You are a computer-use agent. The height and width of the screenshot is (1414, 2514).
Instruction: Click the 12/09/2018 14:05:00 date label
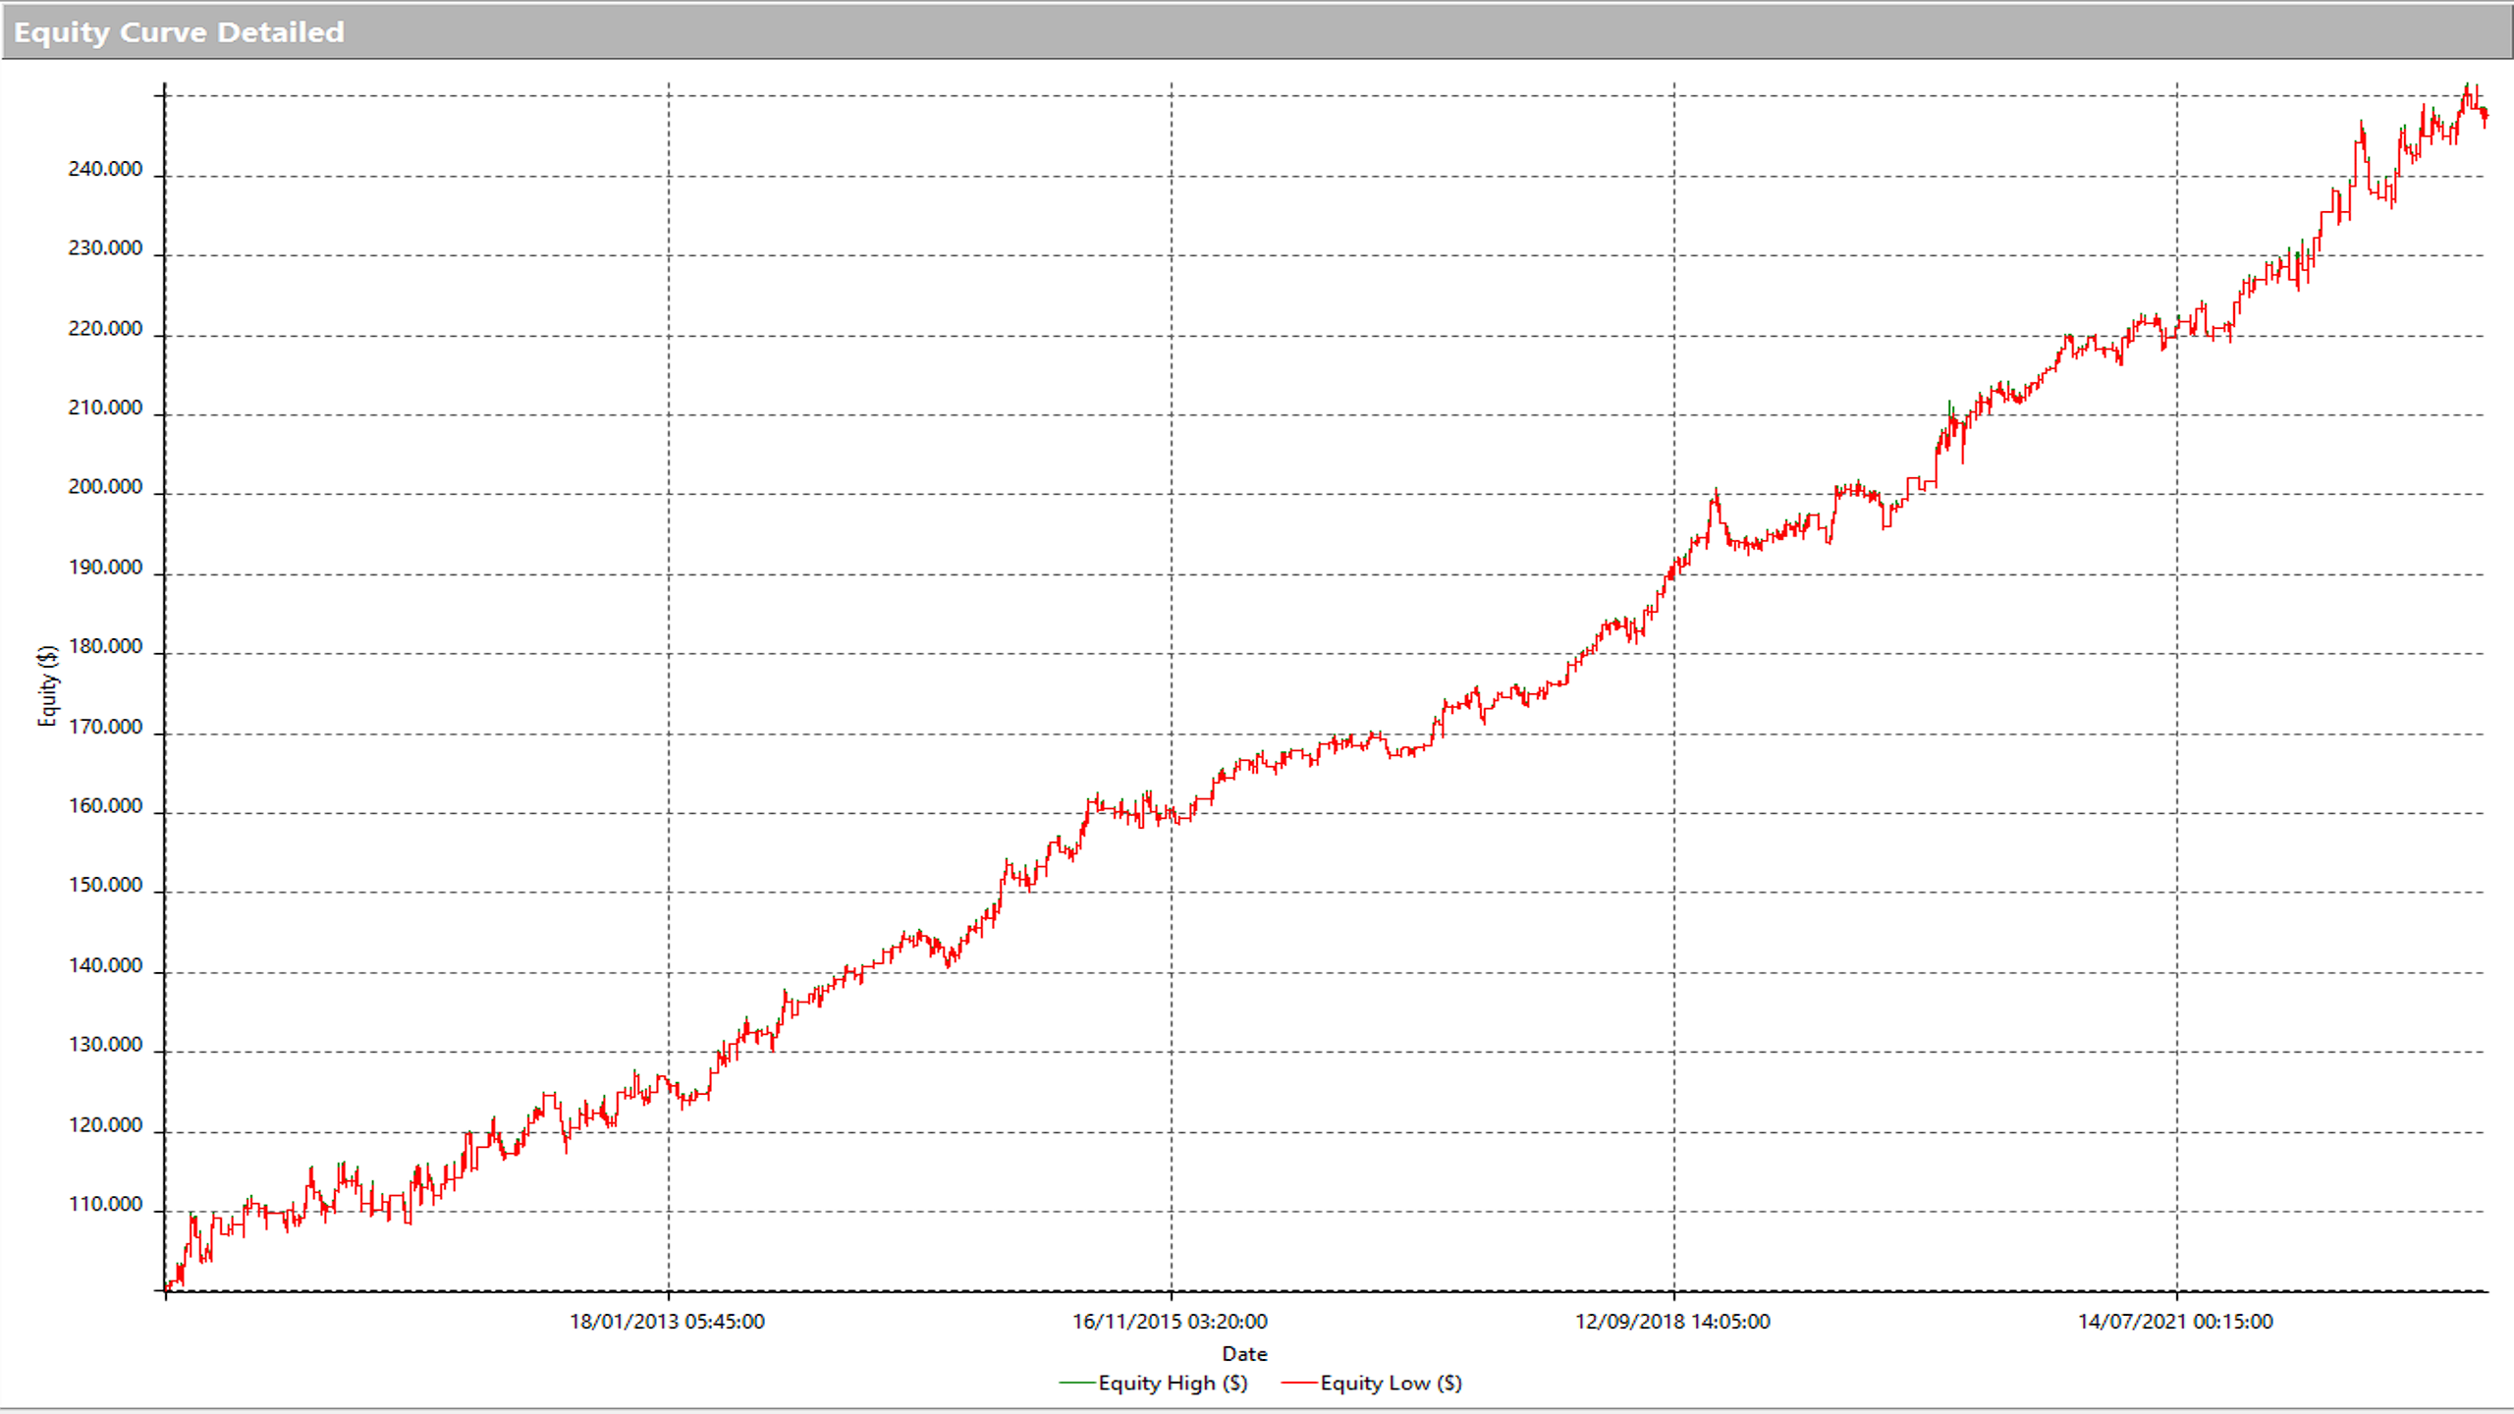coord(1672,1322)
